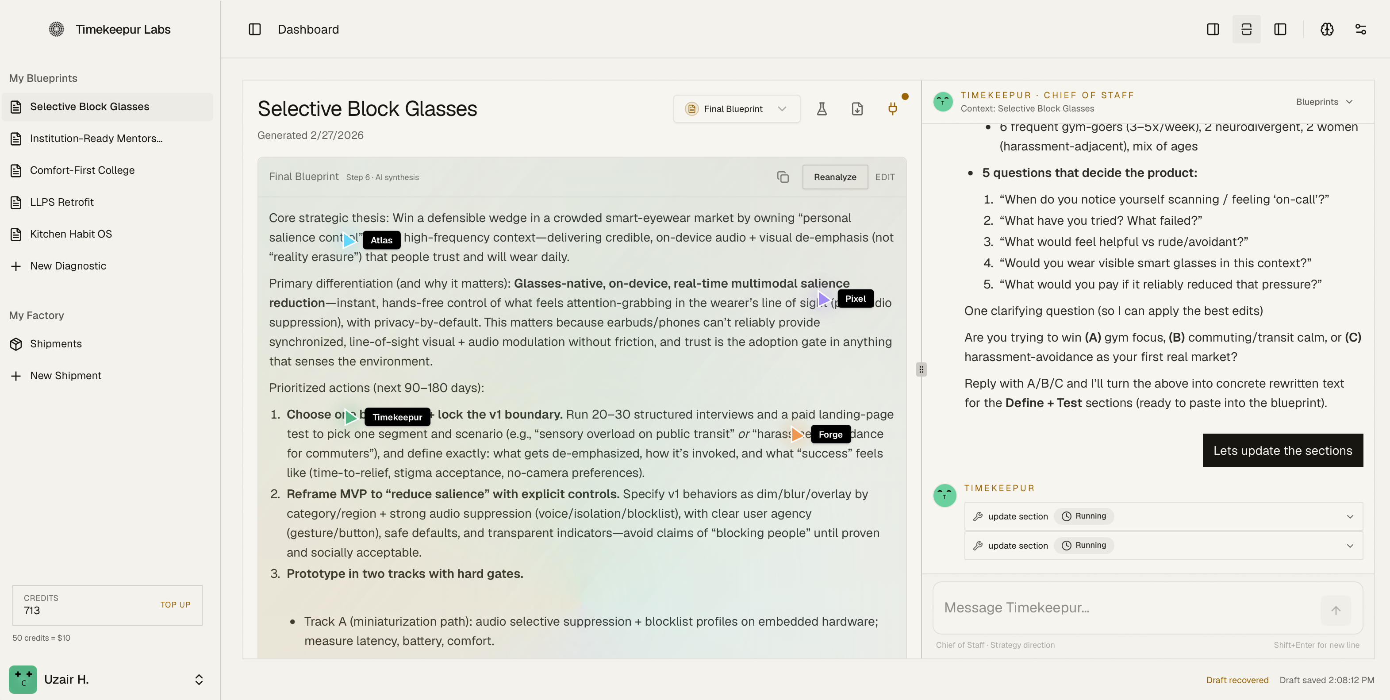This screenshot has width=1390, height=700.
Task: Click the flask experiment icon
Action: click(x=821, y=109)
